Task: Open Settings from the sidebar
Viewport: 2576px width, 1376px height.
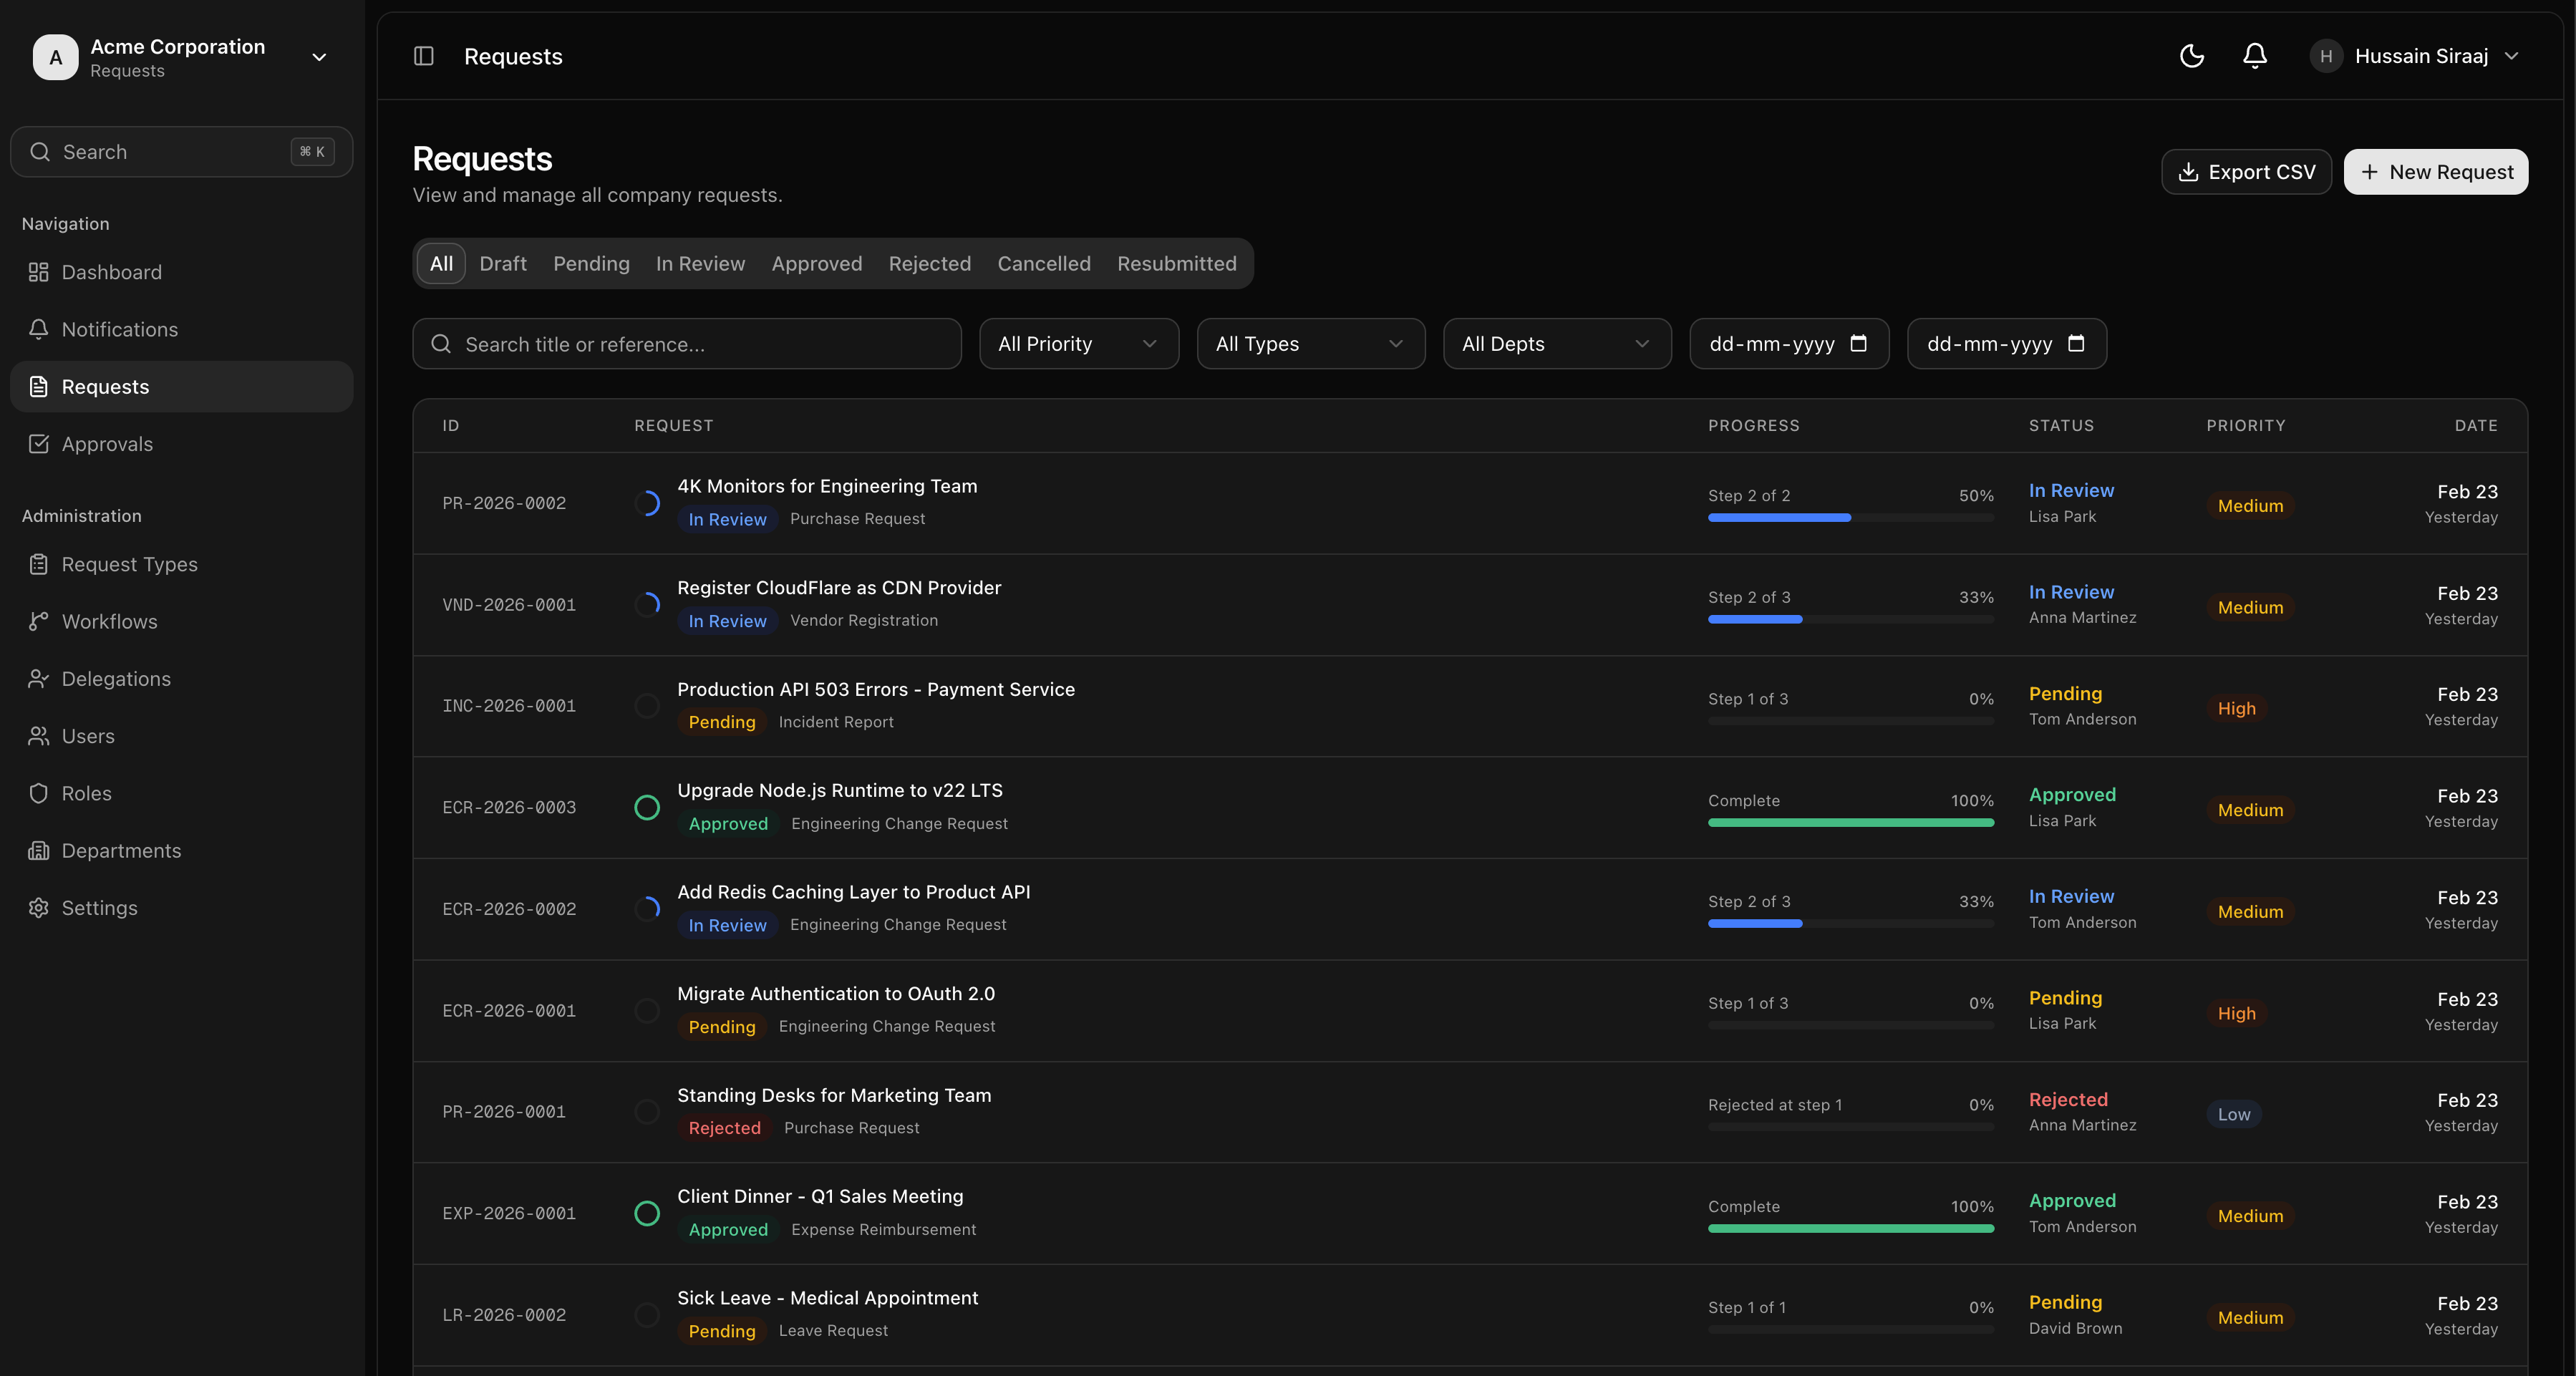Action: tap(99, 907)
